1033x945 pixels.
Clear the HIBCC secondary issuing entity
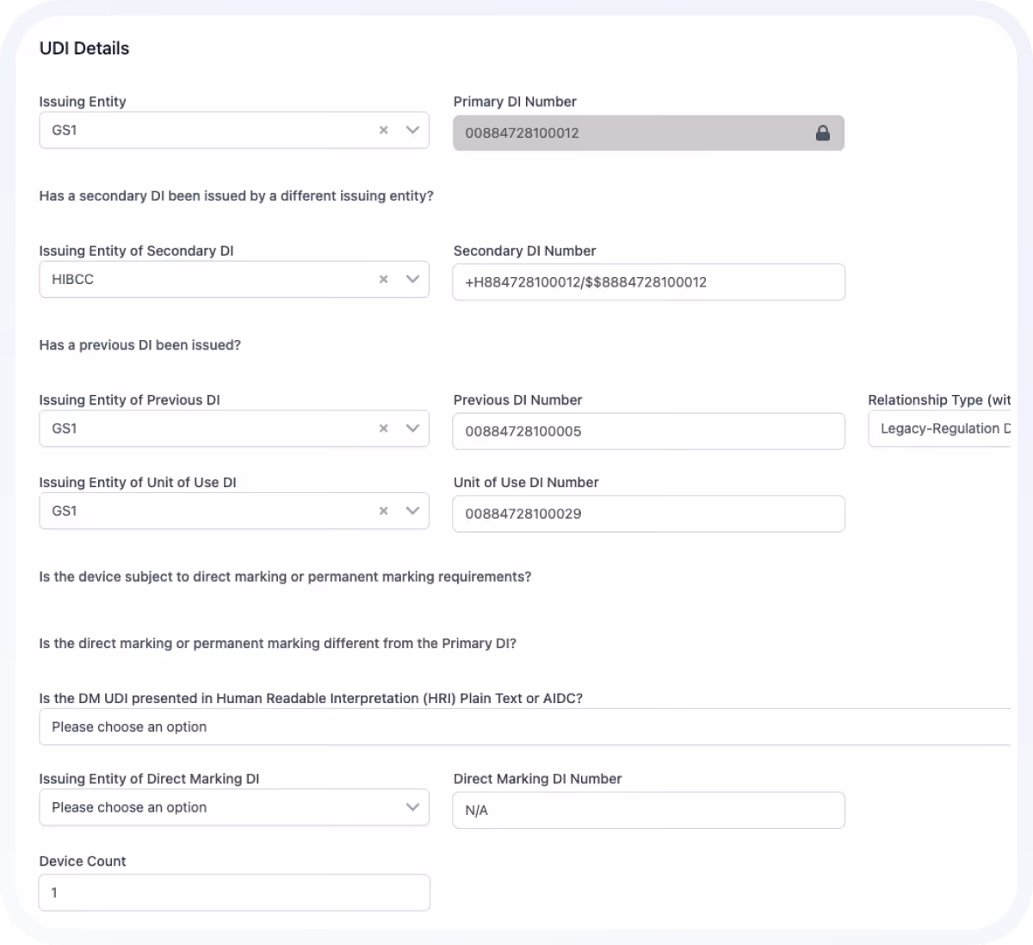point(384,279)
